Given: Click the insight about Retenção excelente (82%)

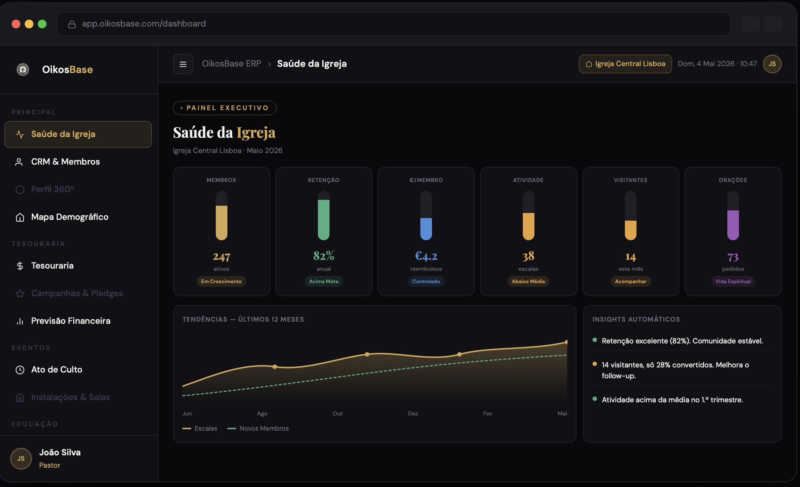Looking at the screenshot, I should click(682, 341).
